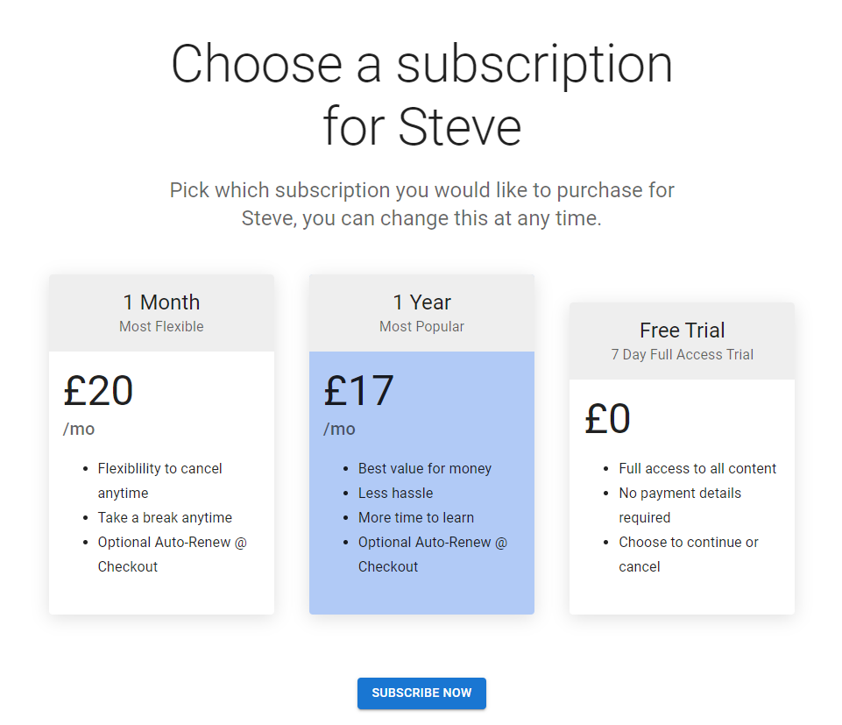This screenshot has width=842, height=725.
Task: Click the £0 price in the trial card
Action: (607, 418)
